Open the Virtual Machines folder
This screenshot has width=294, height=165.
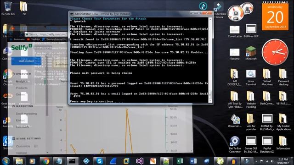[267, 77]
